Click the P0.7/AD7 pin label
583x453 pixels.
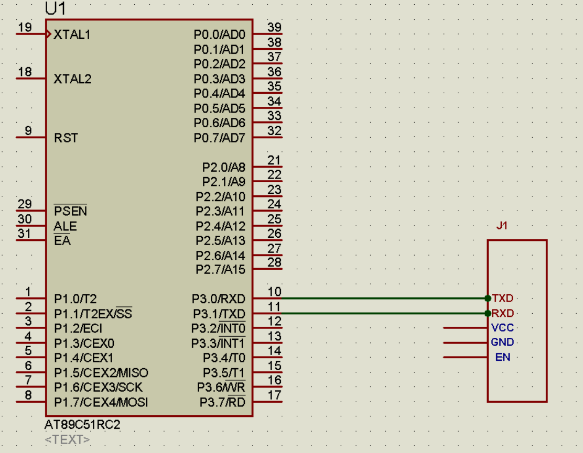[x=219, y=138]
